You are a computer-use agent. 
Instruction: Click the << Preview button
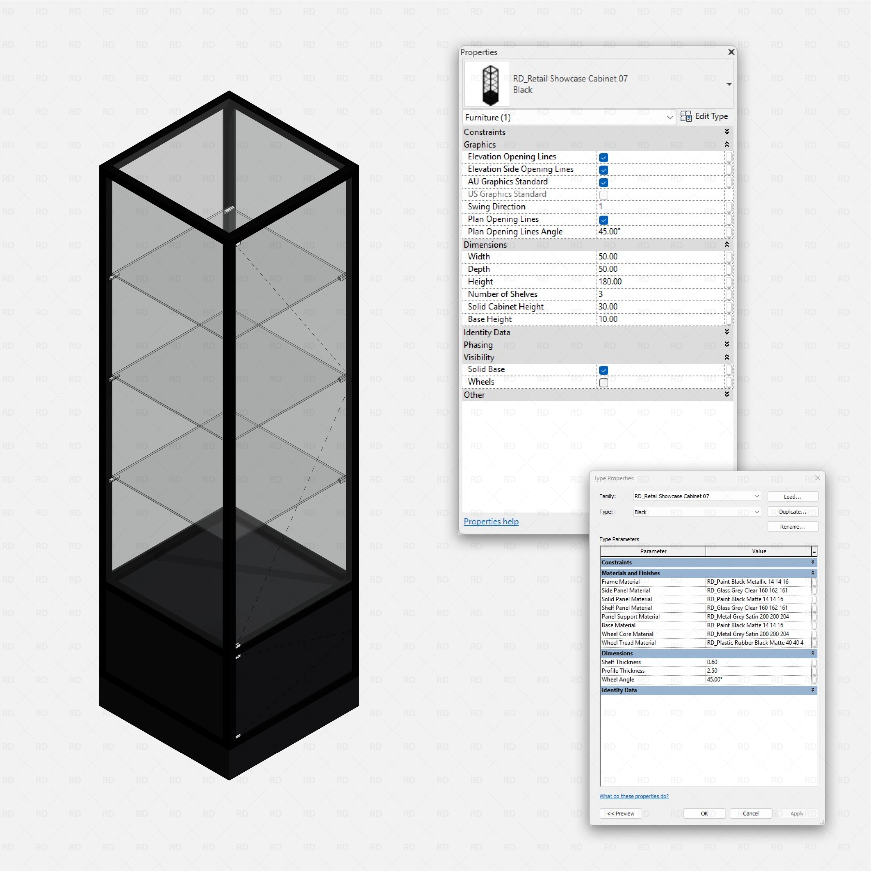pos(621,814)
